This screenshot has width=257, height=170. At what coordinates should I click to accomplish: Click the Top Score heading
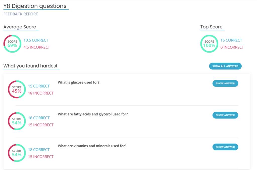(x=211, y=27)
